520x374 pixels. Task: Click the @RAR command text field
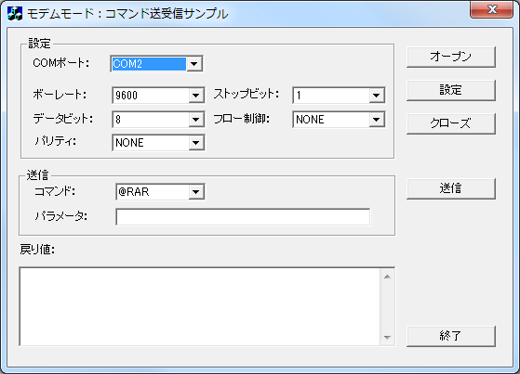coord(153,191)
